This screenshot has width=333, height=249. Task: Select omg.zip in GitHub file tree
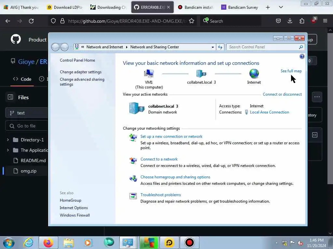pyautogui.click(x=29, y=171)
